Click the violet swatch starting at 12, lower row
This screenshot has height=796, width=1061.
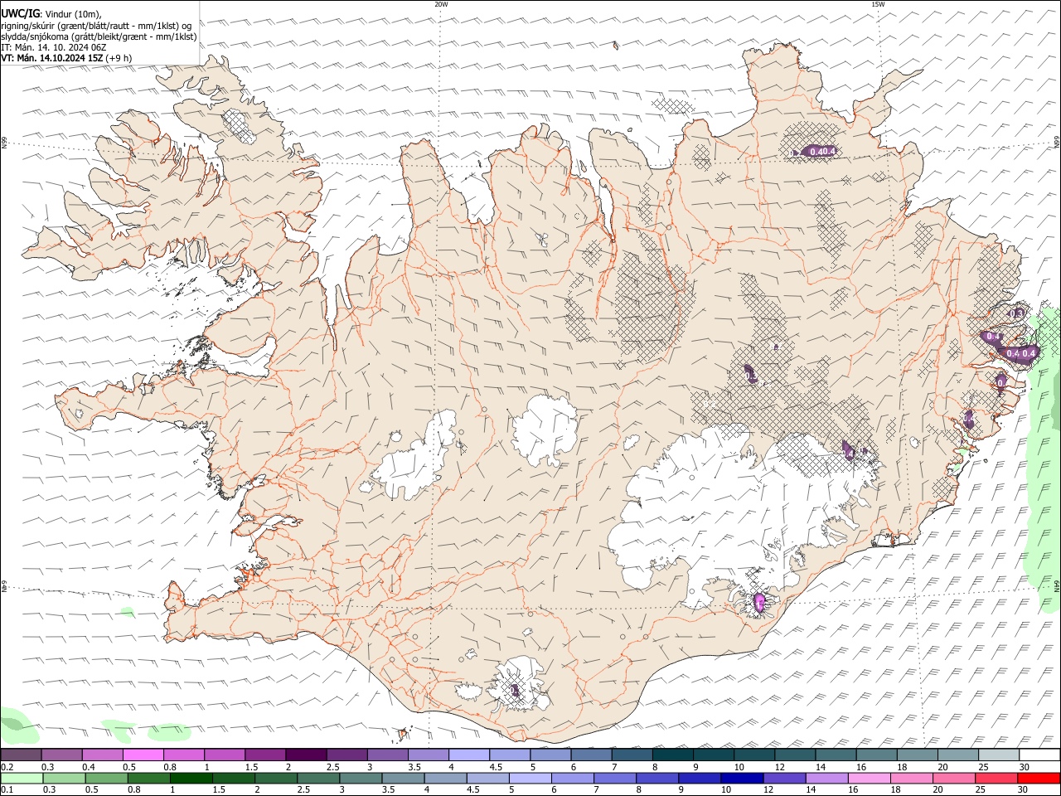[783, 778]
